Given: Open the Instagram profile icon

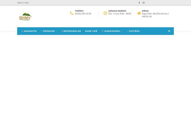Looking at the screenshot, I should tap(144, 3).
